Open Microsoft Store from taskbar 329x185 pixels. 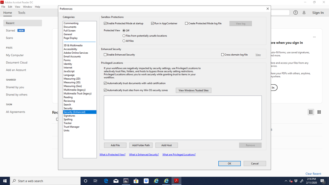[136, 181]
